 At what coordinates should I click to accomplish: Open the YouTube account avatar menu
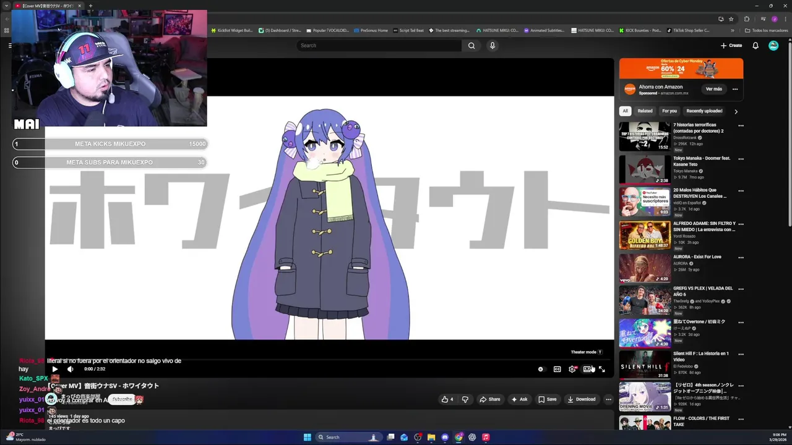click(x=773, y=46)
